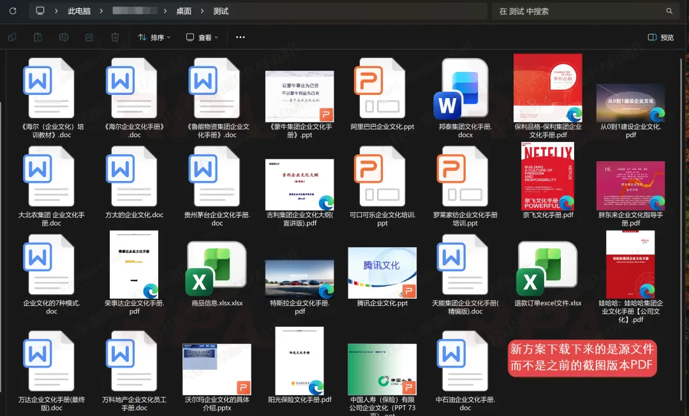Open the three-dots more options menu
The height and width of the screenshot is (416, 689).
point(241,38)
